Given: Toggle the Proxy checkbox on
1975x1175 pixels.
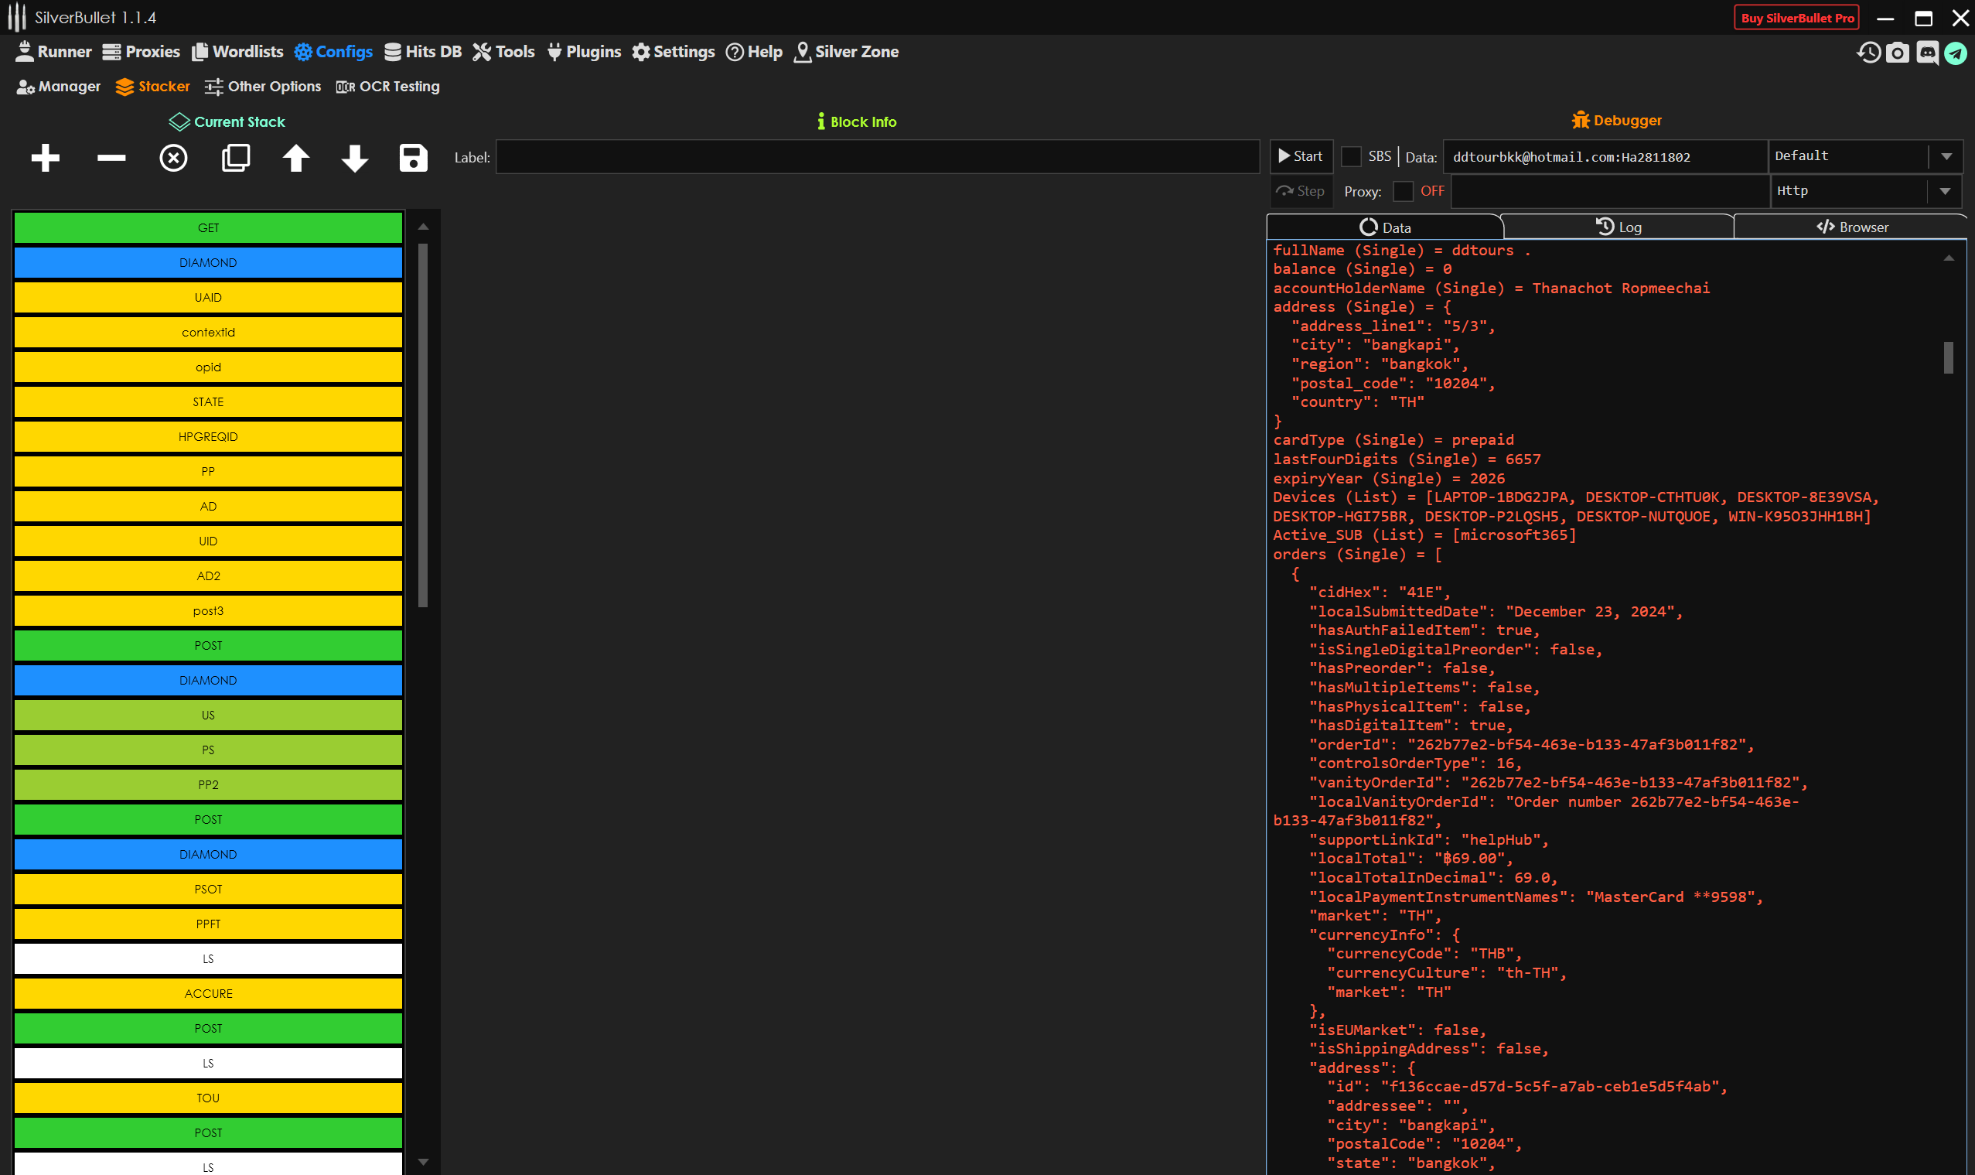Looking at the screenshot, I should click(x=1403, y=191).
